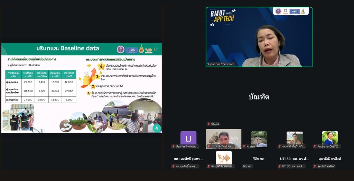Click muted mic icon beside Angkana Charoi
Screen dimensions: 354x181
click(x=315, y=146)
